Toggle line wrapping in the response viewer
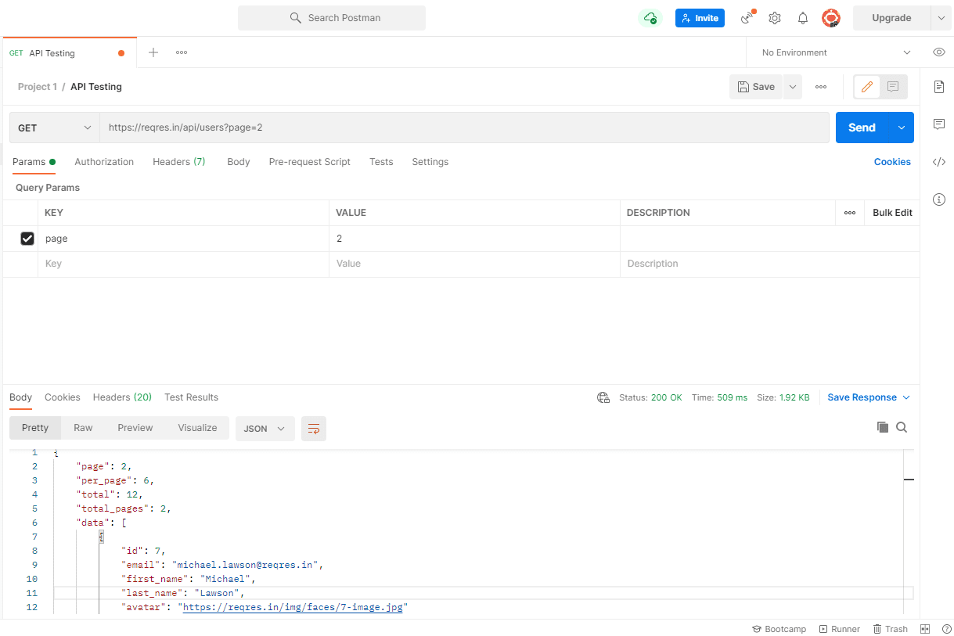 (314, 428)
